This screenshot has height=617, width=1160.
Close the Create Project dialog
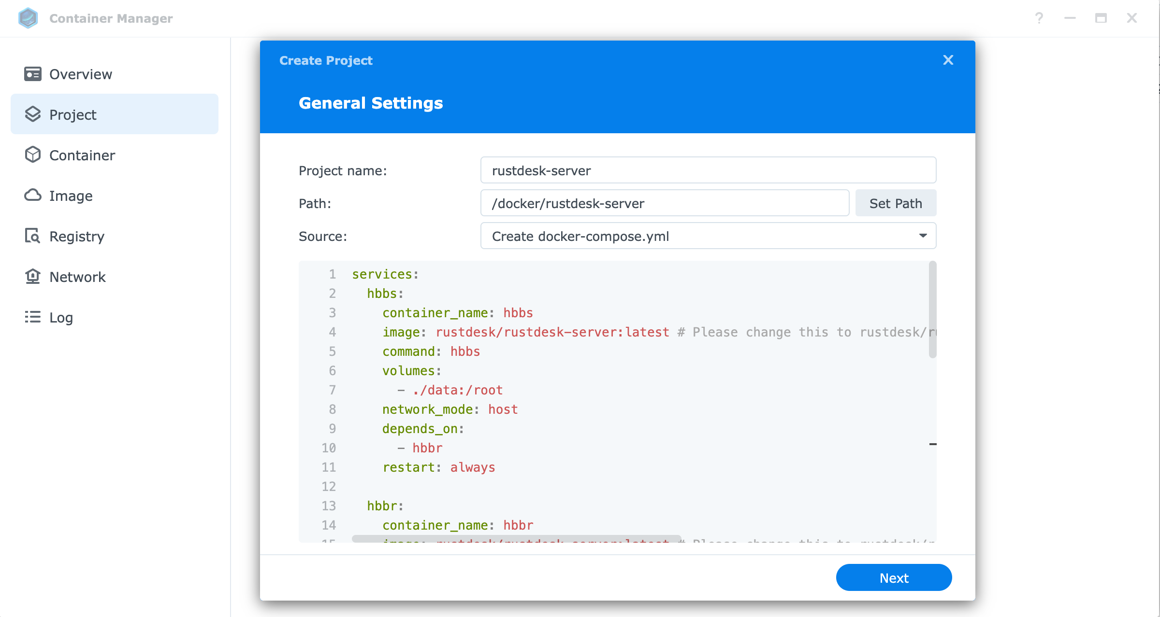click(948, 60)
